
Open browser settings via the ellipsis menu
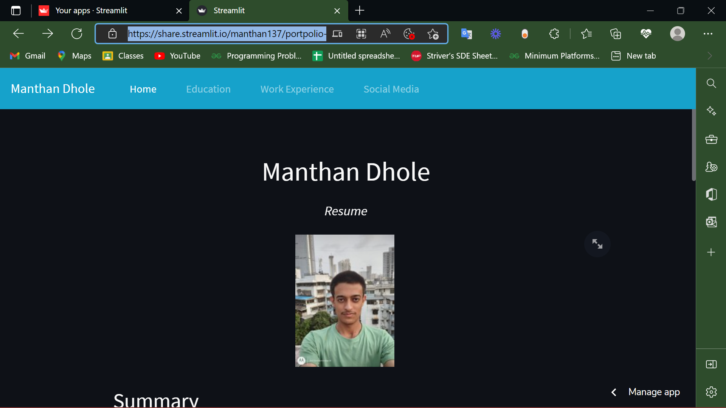[x=708, y=34]
